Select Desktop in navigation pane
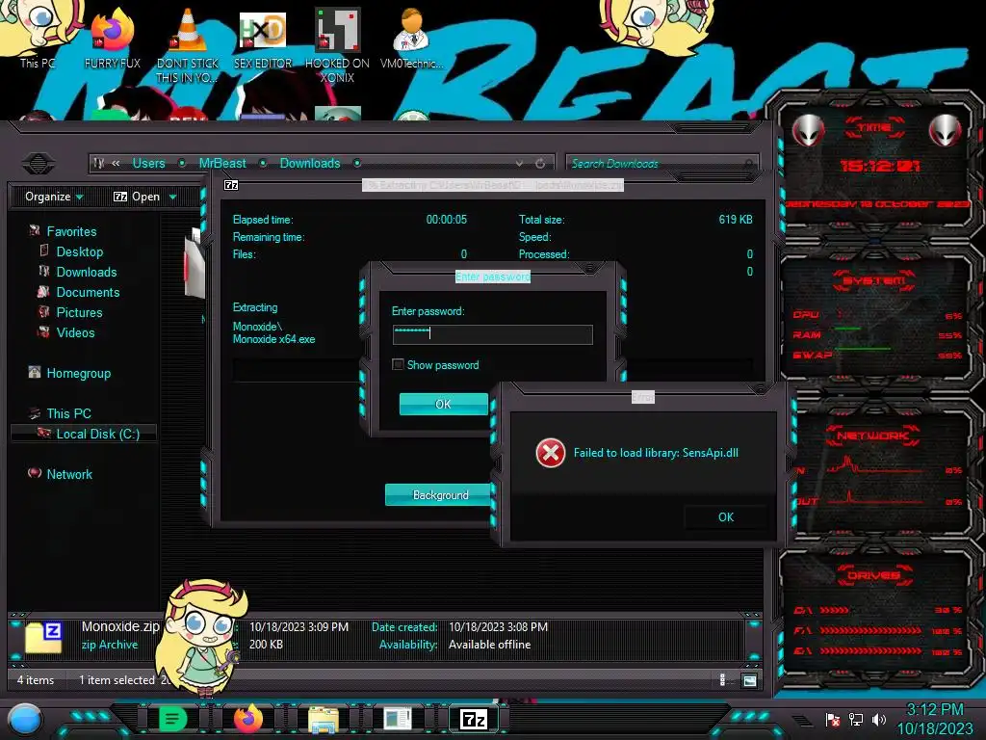The image size is (986, 740). [x=79, y=251]
